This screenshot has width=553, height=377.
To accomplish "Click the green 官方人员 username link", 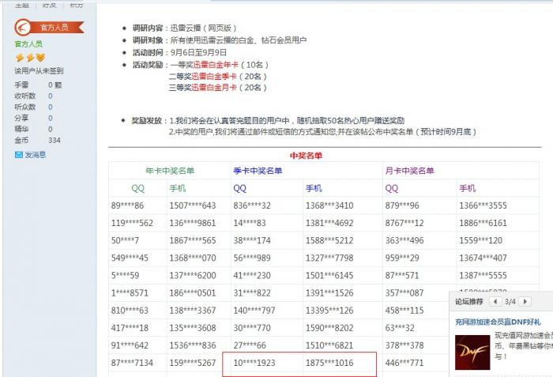I will pos(28,43).
